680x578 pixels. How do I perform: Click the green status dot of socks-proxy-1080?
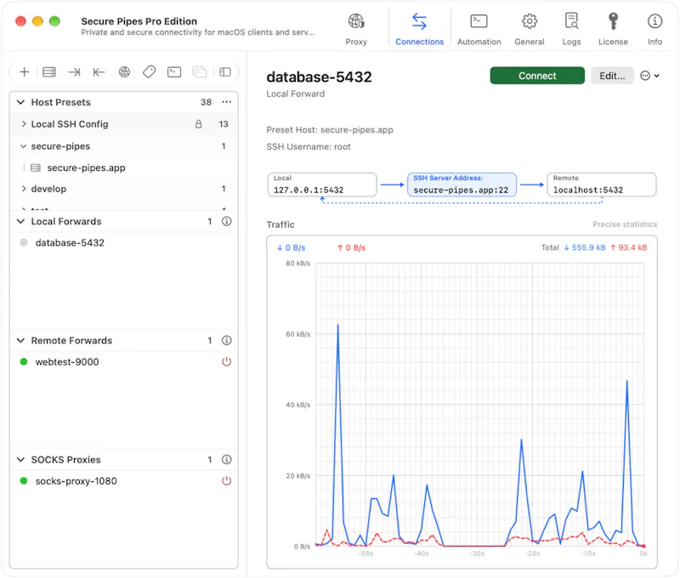(24, 481)
